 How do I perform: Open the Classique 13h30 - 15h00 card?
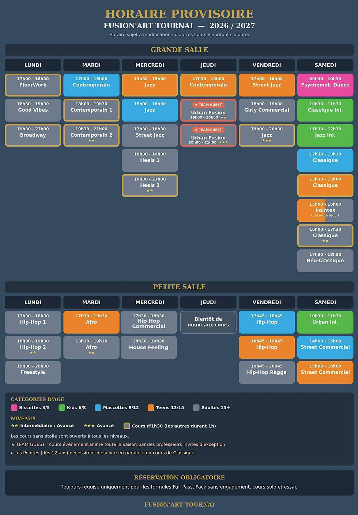pos(325,185)
